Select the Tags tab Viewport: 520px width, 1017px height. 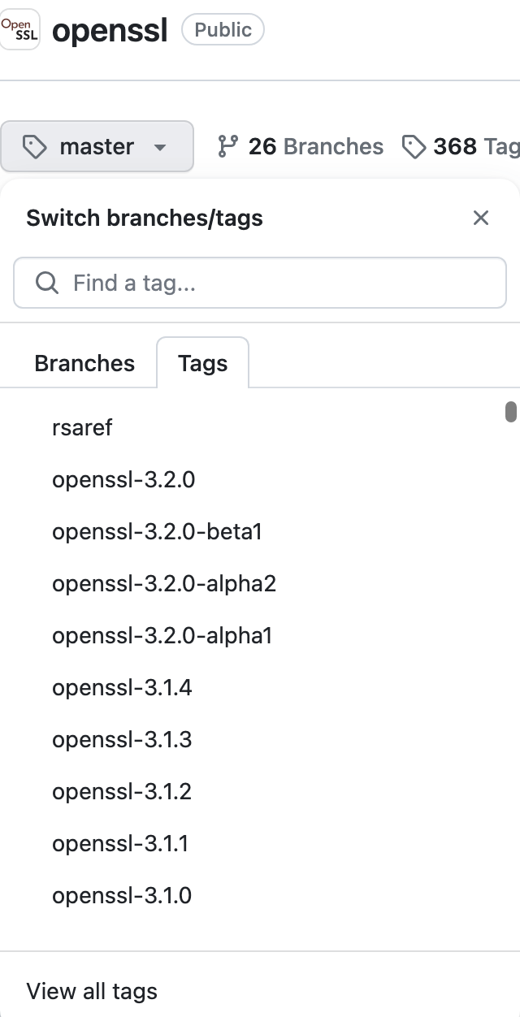coord(202,363)
